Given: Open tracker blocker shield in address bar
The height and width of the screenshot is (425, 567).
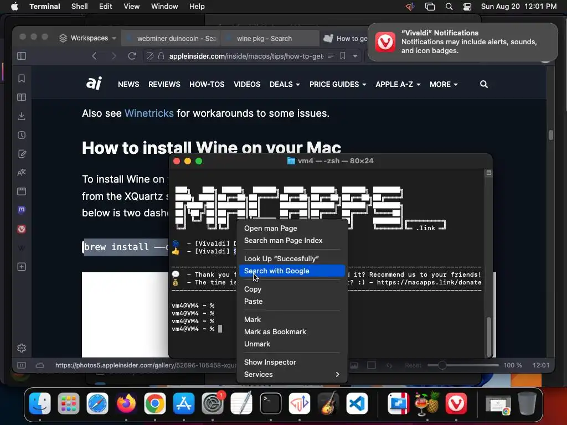Looking at the screenshot, I should 150,56.
